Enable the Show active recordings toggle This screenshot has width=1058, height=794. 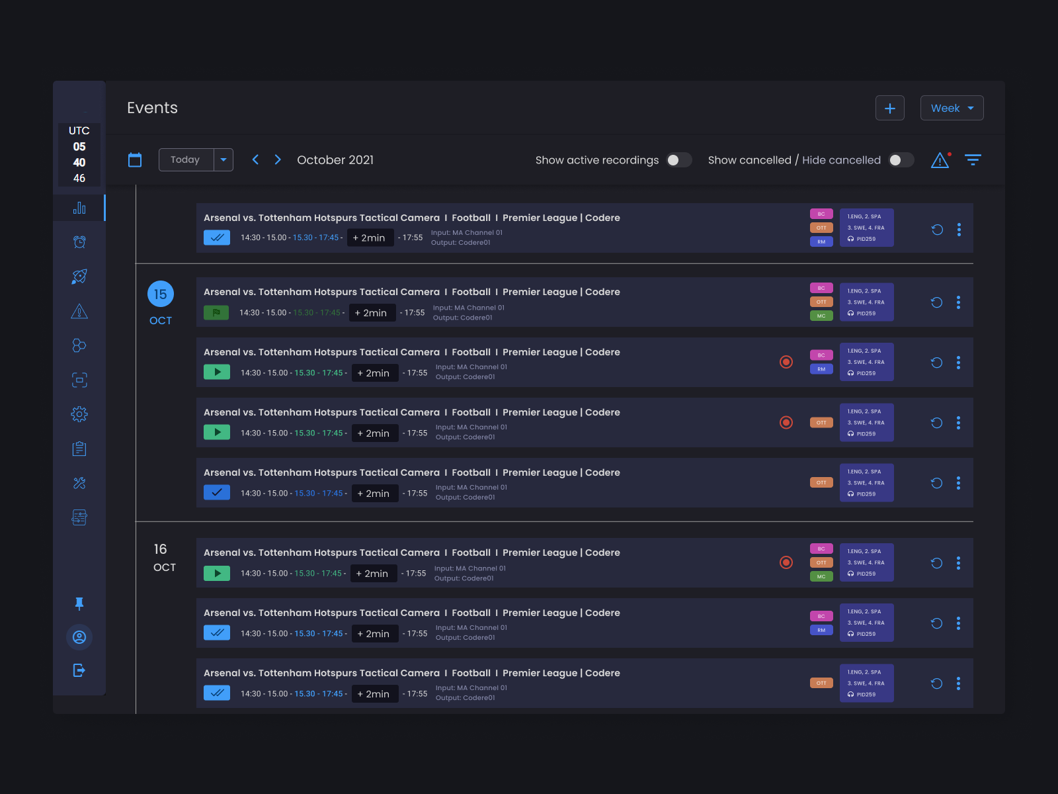(x=679, y=160)
